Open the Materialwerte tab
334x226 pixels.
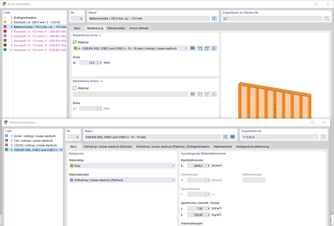point(223,147)
